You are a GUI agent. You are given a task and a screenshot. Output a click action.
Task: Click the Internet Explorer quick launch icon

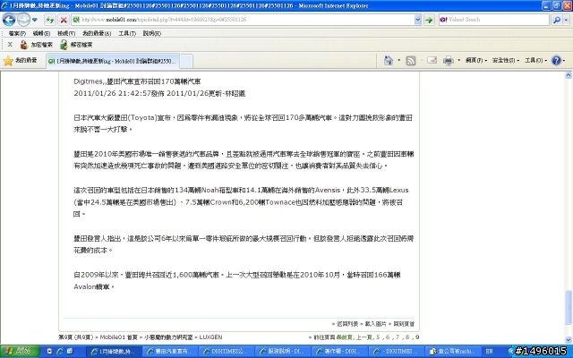(x=60, y=352)
